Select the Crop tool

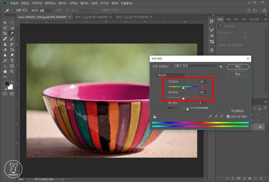pyautogui.click(x=5, y=33)
